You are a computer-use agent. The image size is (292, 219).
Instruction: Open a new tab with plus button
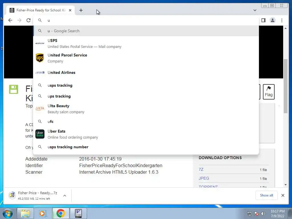tap(81, 10)
